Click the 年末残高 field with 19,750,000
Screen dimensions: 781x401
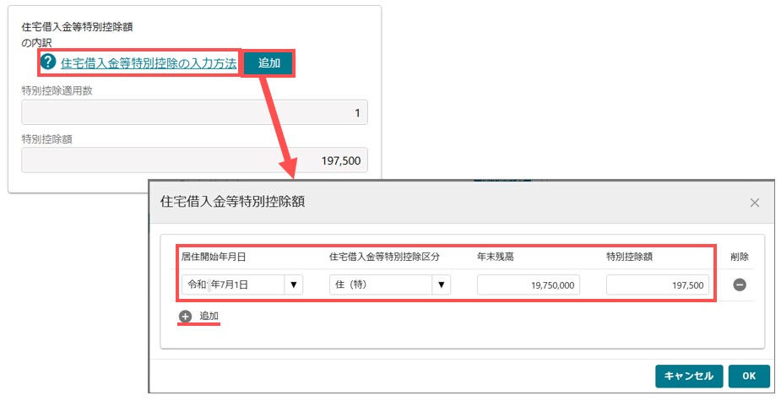(x=529, y=285)
